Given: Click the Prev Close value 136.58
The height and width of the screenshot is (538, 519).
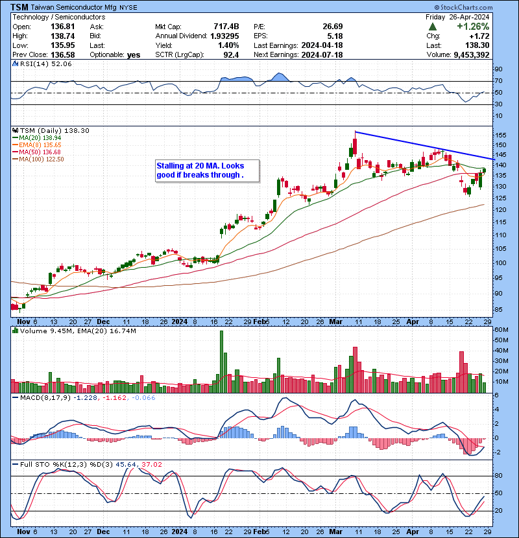Looking at the screenshot, I should coord(62,55).
